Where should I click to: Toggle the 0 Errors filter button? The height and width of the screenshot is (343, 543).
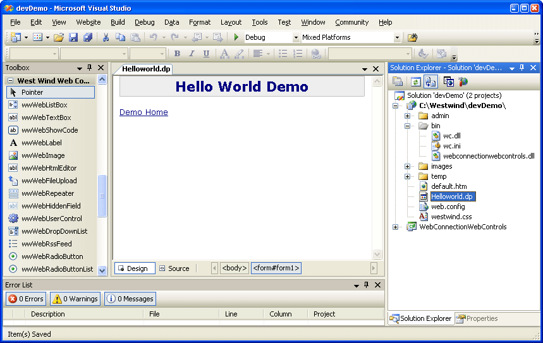point(26,299)
